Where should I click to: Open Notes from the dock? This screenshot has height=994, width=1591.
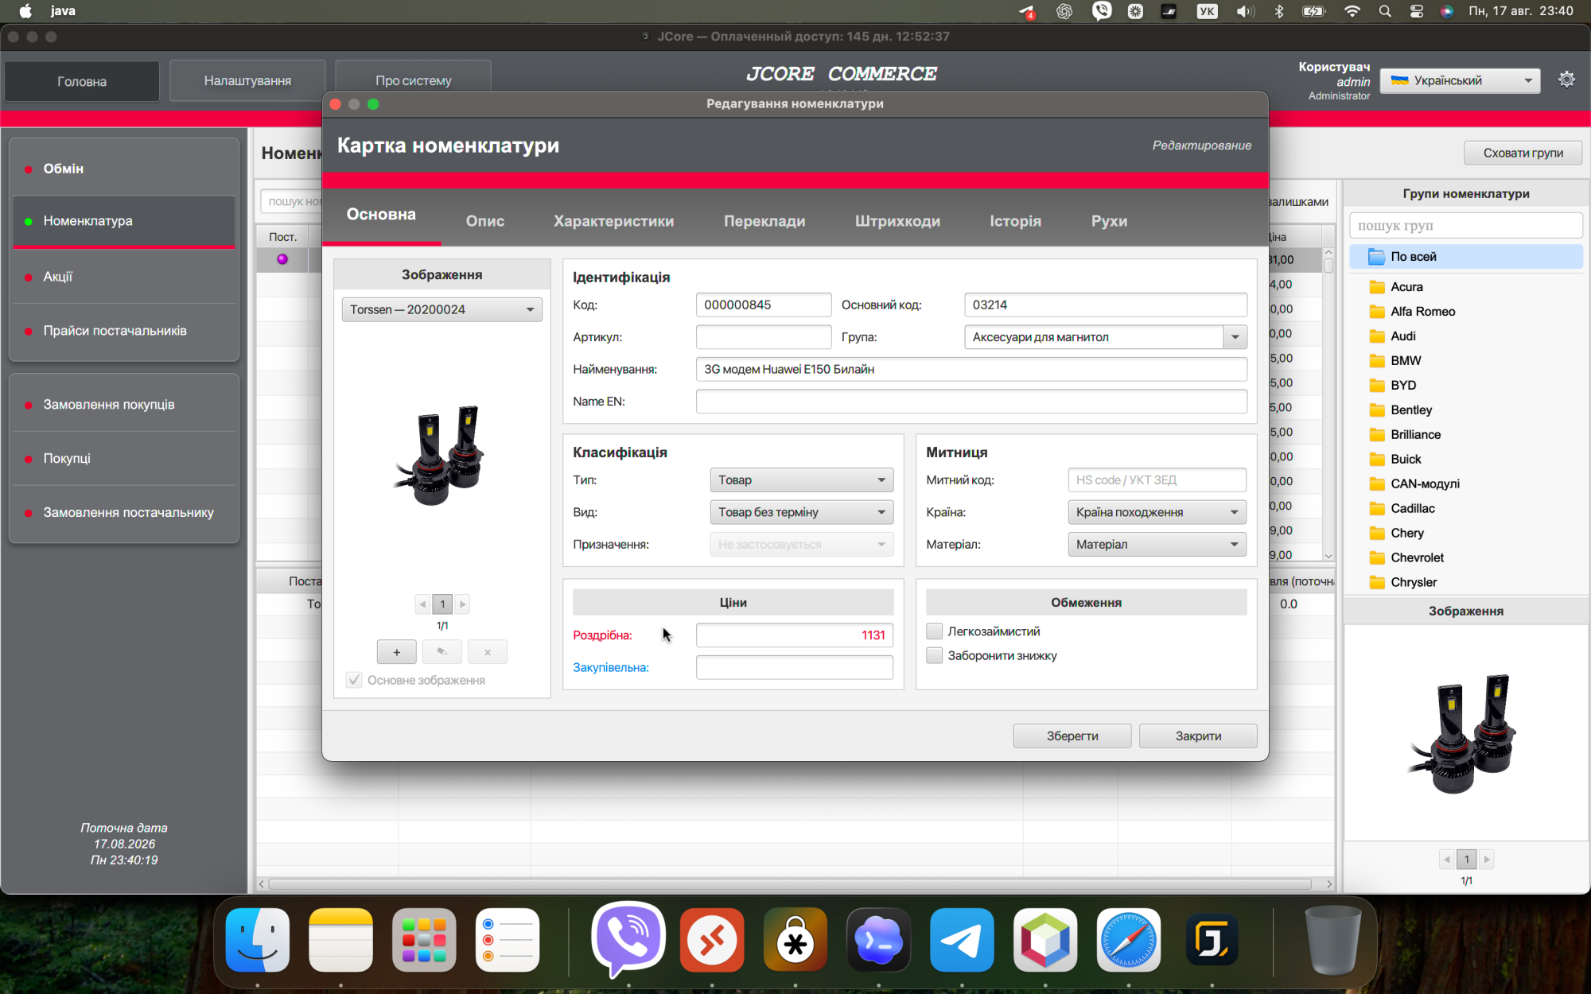pyautogui.click(x=340, y=940)
